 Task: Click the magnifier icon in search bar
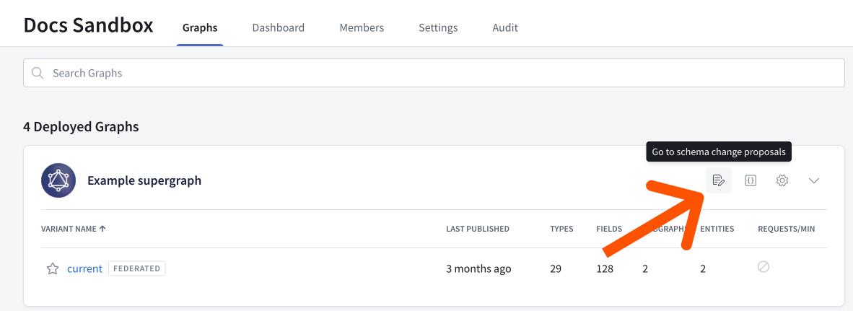coord(38,73)
